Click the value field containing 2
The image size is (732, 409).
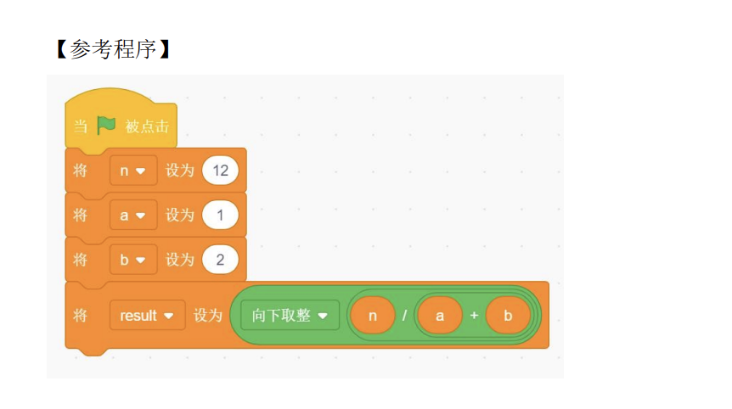pos(221,260)
